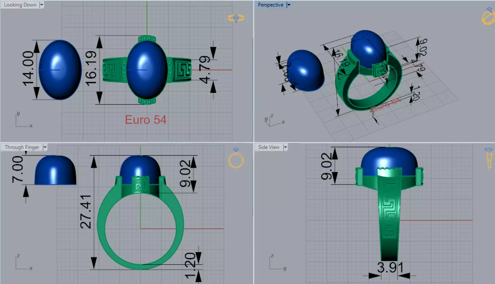Select the 7.00 dimension text
The image size is (495, 284).
(18, 169)
